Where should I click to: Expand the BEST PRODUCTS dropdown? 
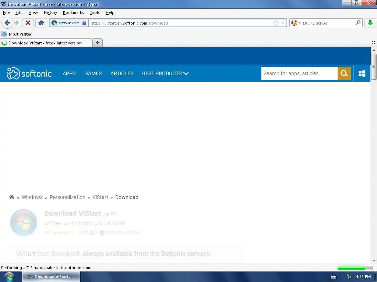tap(165, 73)
